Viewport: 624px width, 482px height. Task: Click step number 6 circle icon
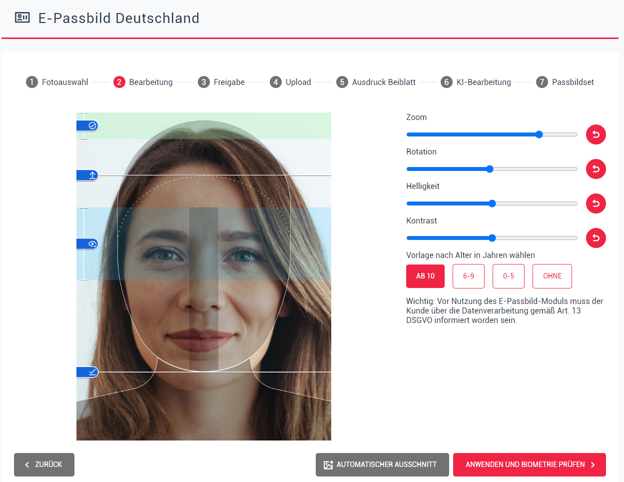(447, 82)
